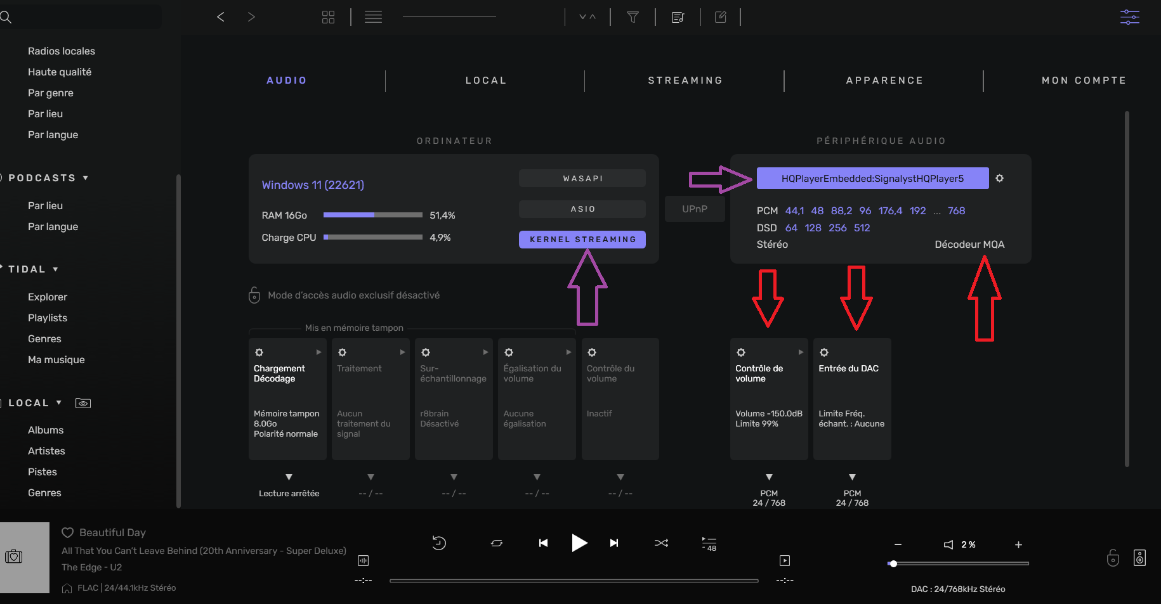Expand arrow on Égalisation du volume module
Viewport: 1161px width, 604px height.
pyautogui.click(x=568, y=352)
